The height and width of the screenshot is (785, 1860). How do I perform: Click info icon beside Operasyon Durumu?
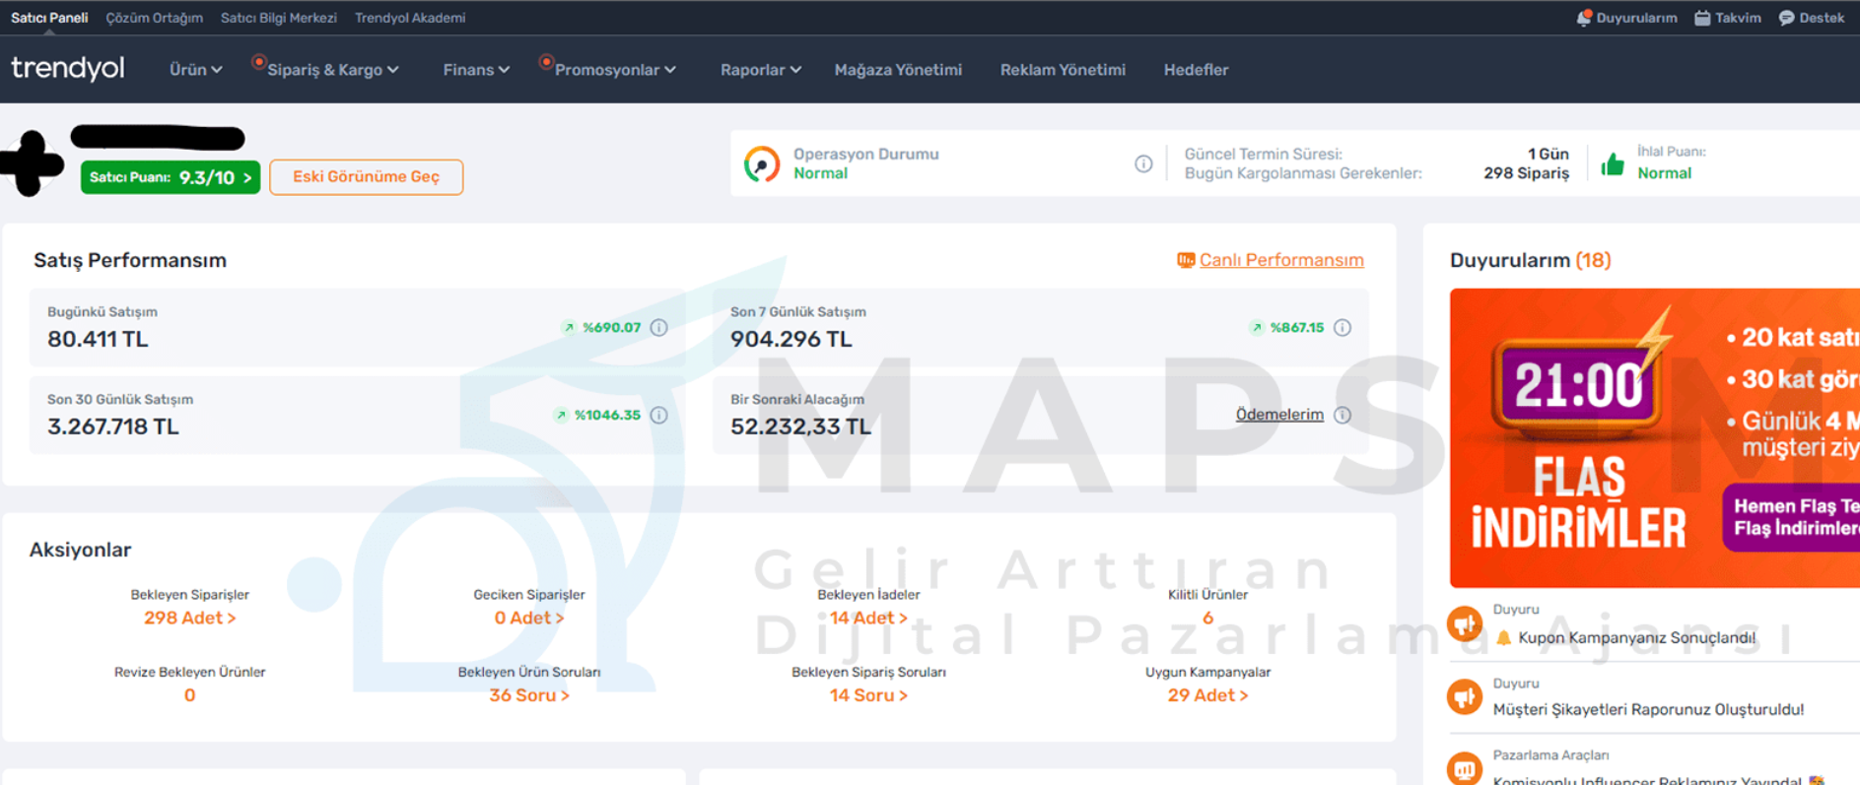click(1143, 164)
